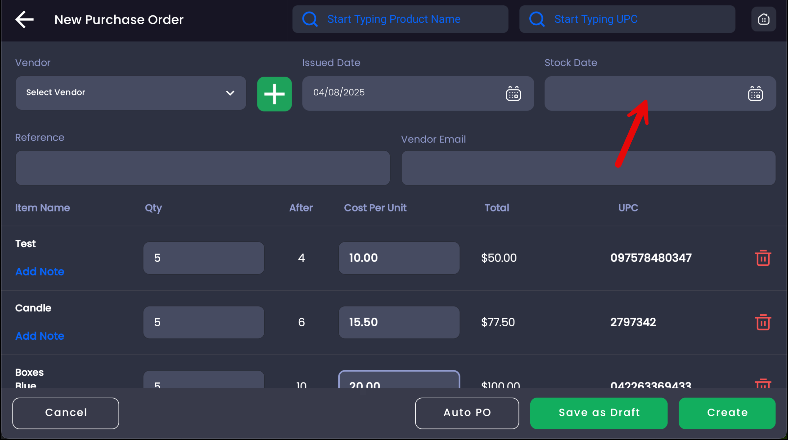Click the Candle cost per unit field
The height and width of the screenshot is (440, 788).
[x=399, y=322]
